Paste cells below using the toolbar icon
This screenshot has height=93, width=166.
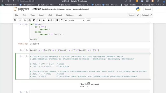[x=34, y=20]
